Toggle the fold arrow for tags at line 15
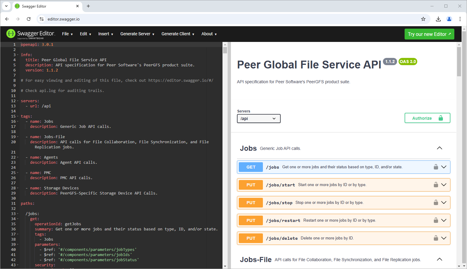Image resolution: width=467 pixels, height=269 pixels. pyautogui.click(x=18, y=116)
